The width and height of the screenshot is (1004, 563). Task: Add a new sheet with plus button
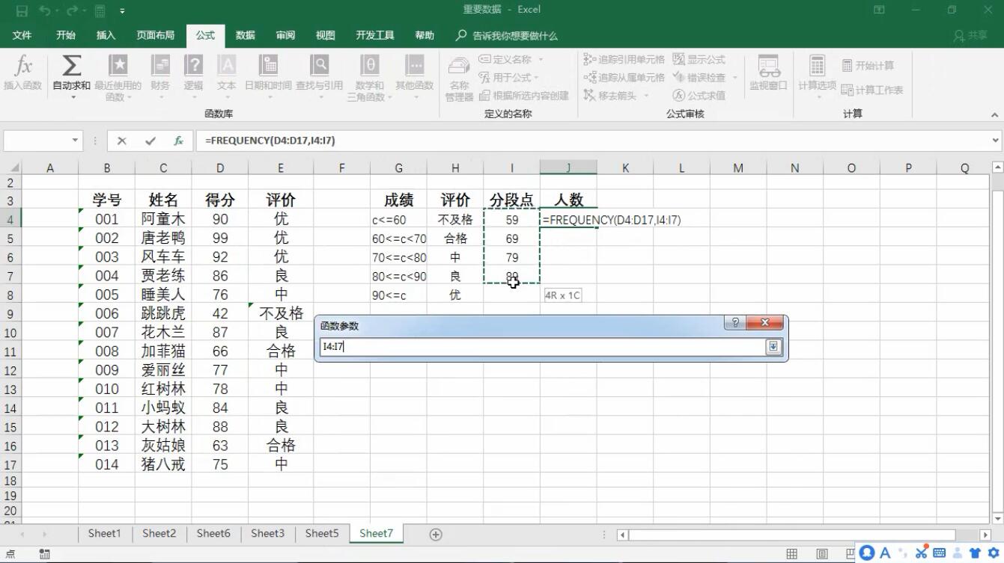point(436,534)
